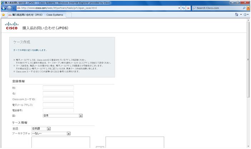The image size is (251, 149).
Task: Click the page vertical scrollbar thumb
Action: 248,59
